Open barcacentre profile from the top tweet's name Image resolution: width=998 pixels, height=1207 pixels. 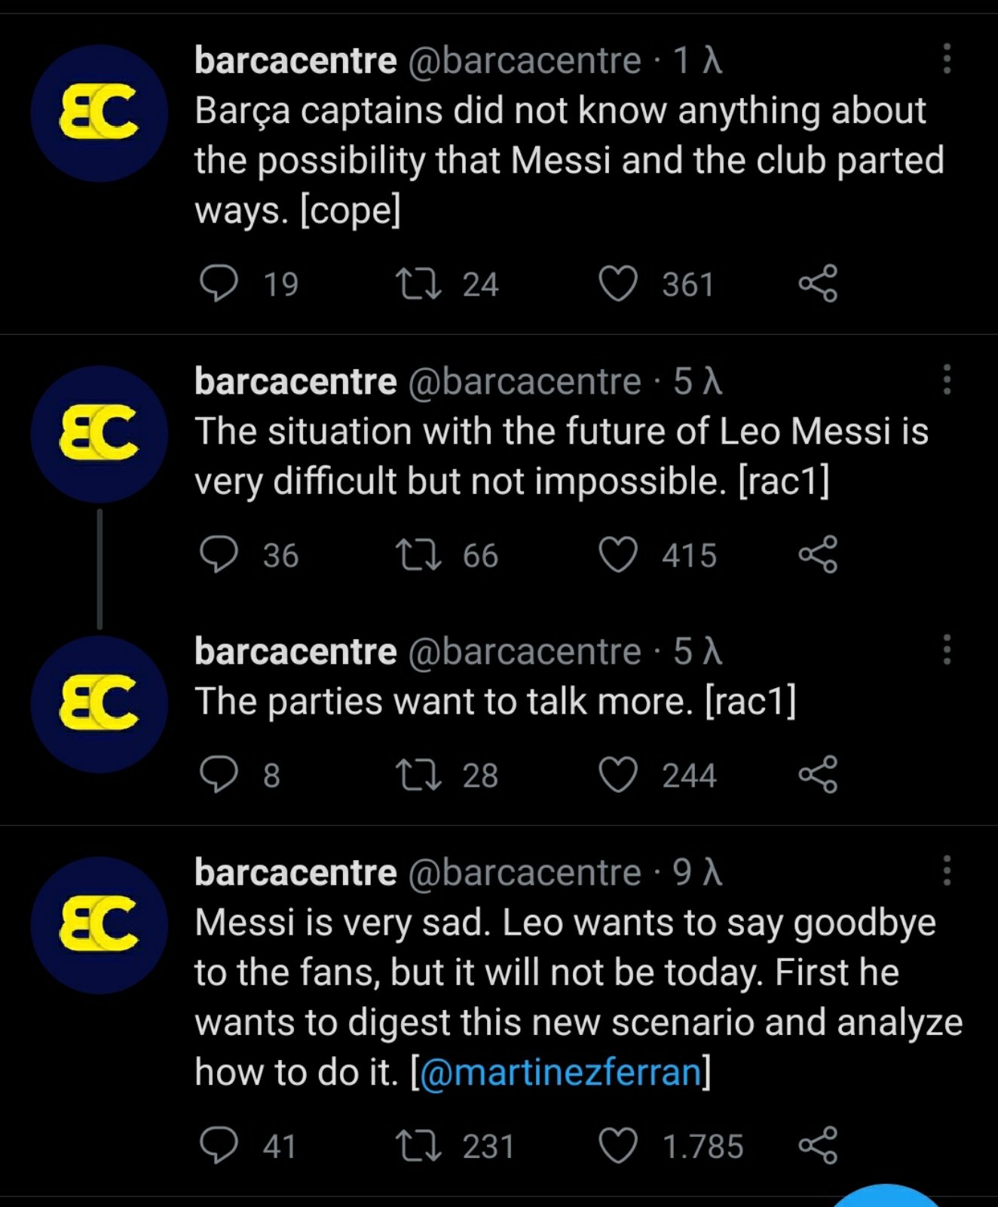[295, 60]
